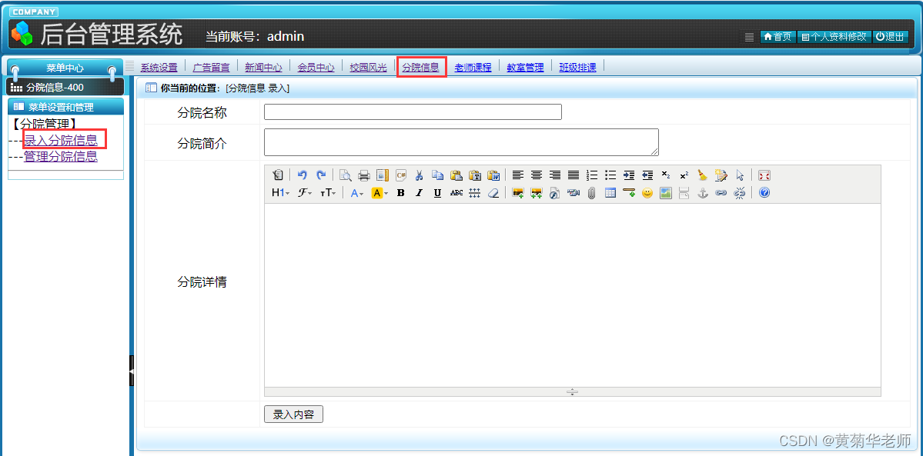Image resolution: width=923 pixels, height=456 pixels.
Task: Redo edit in editor toolbar
Action: tap(321, 175)
